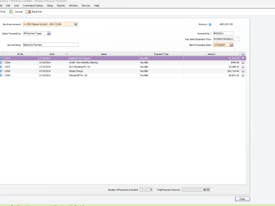Click the ID No. column header
Viewport: 275px width, 206px height.
(x=21, y=54)
